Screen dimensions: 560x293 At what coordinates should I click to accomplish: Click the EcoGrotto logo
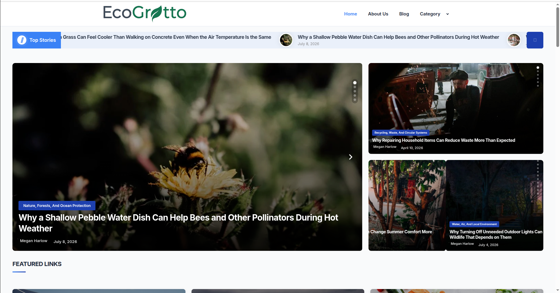(x=145, y=13)
